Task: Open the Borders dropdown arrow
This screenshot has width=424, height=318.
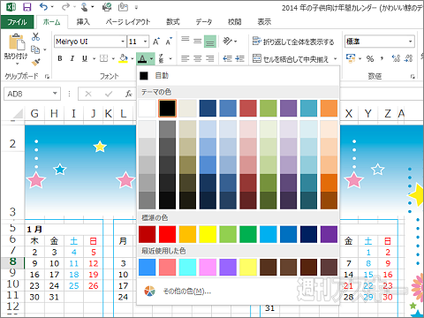Action: click(x=113, y=59)
